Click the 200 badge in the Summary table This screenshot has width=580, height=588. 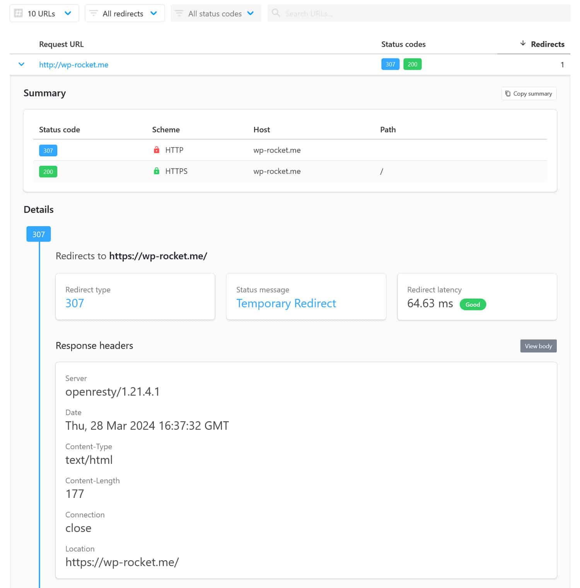tap(48, 172)
